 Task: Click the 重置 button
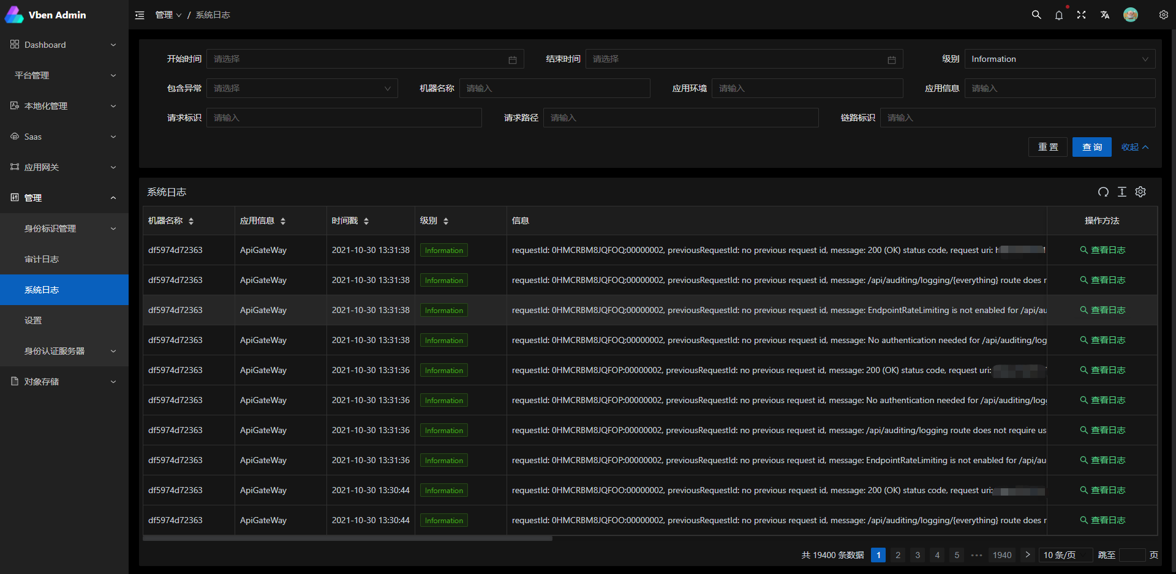(x=1047, y=147)
